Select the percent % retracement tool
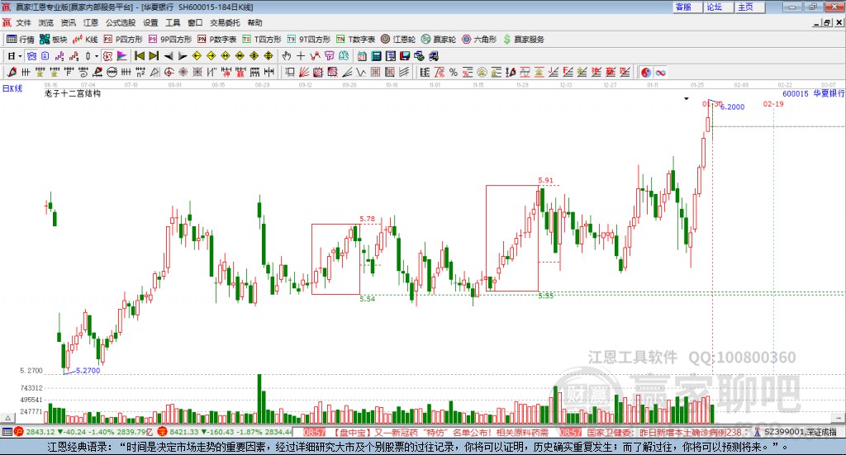This screenshot has height=455, width=846. 454,72
